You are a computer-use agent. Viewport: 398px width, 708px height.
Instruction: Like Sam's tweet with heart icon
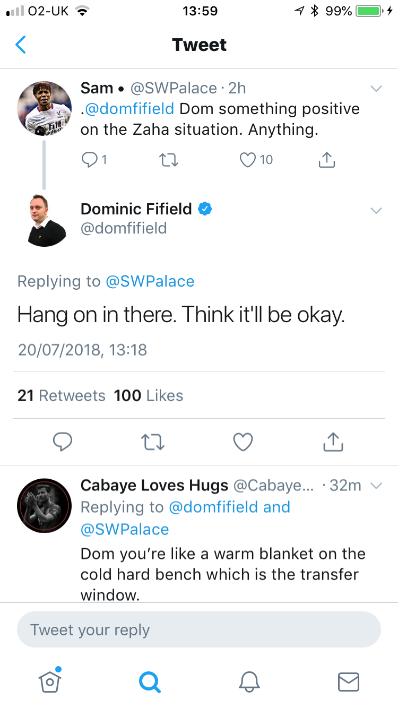[248, 160]
